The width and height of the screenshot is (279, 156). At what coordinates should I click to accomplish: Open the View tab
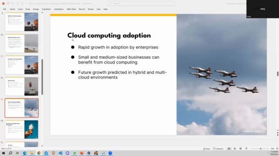click(99, 9)
